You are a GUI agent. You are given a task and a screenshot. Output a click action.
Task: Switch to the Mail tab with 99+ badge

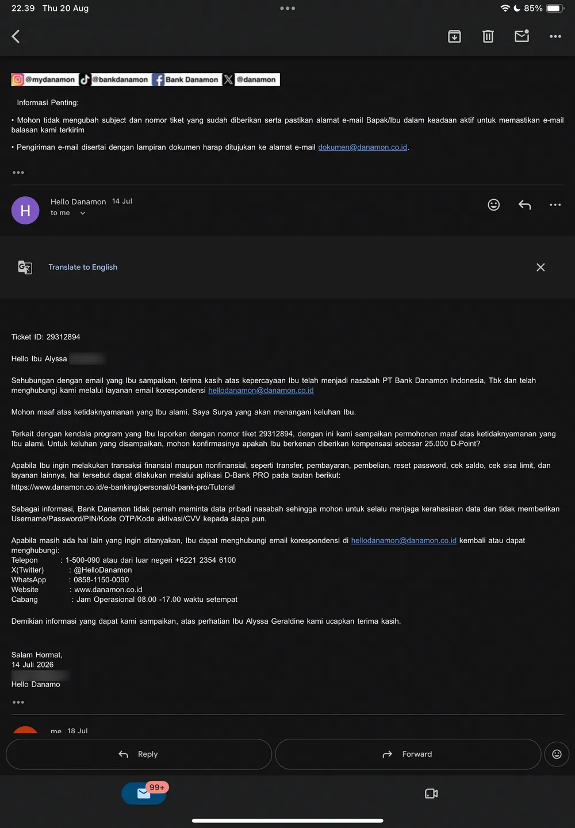point(144,793)
